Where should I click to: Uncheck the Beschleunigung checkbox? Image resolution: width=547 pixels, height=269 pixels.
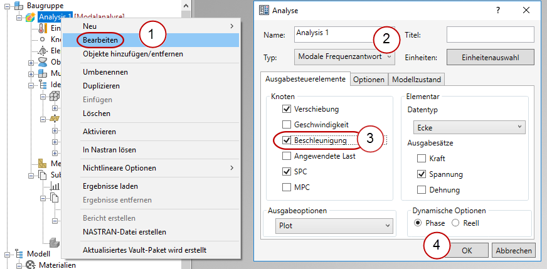(287, 140)
